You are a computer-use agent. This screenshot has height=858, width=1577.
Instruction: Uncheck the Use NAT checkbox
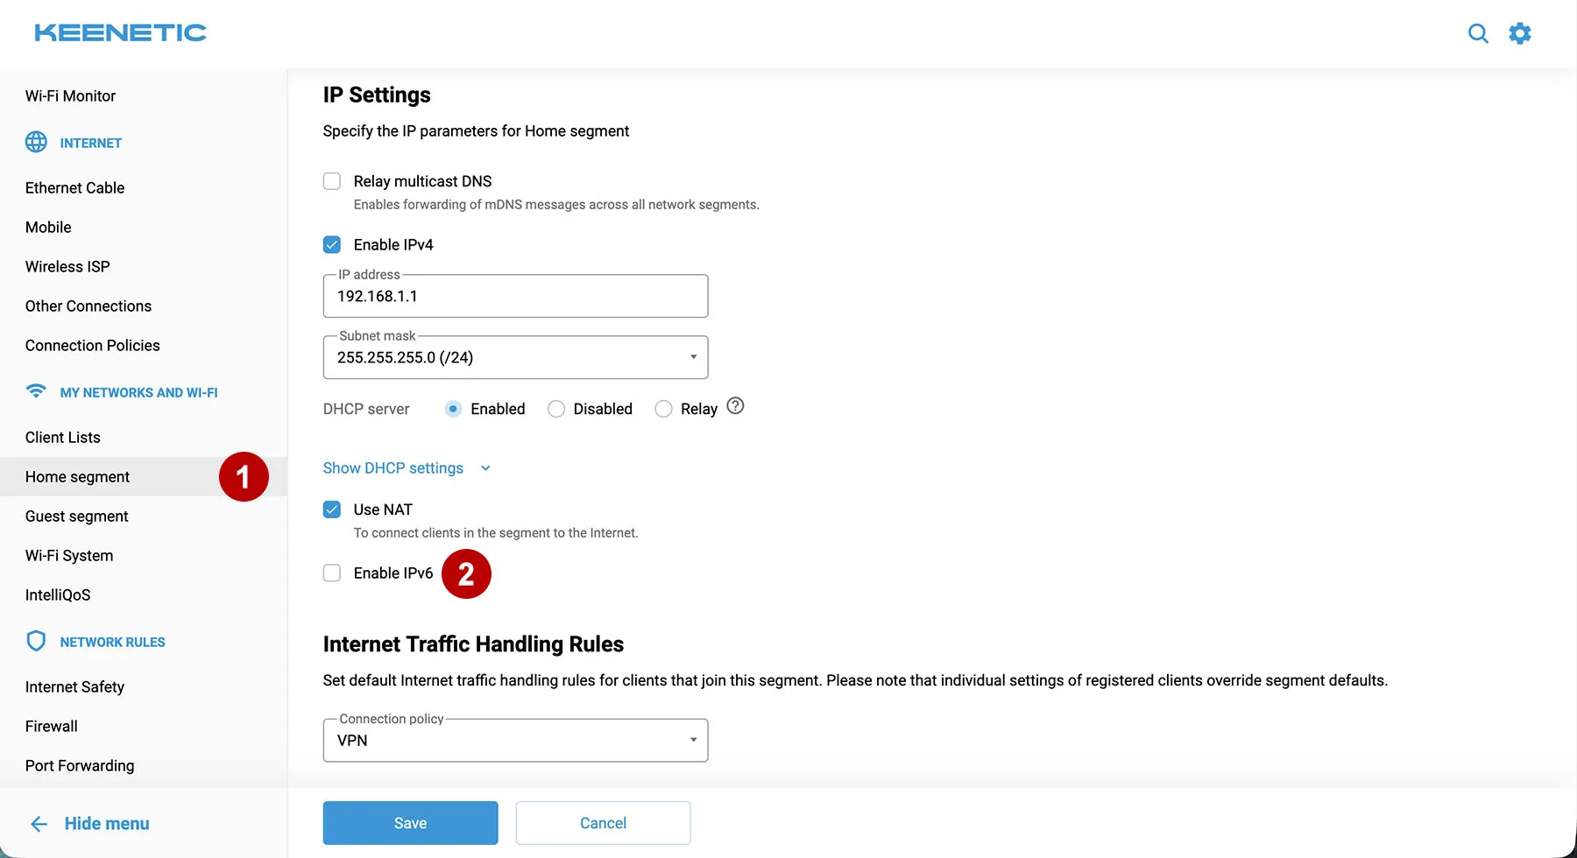click(332, 509)
